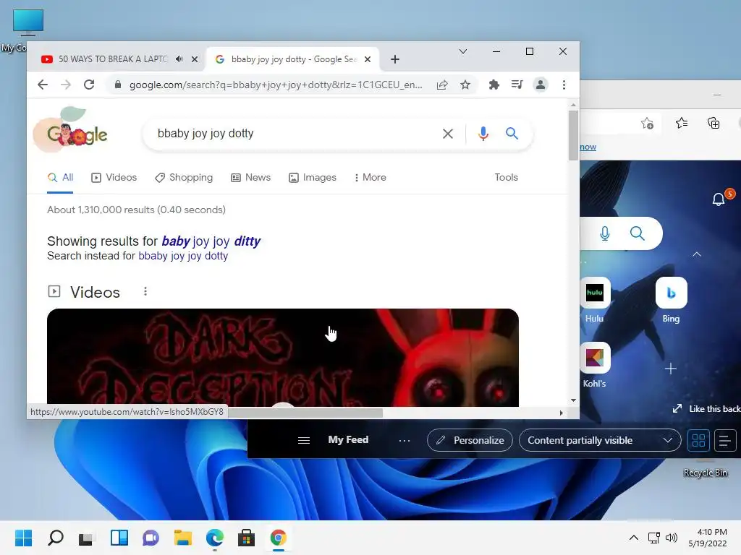Image resolution: width=741 pixels, height=555 pixels.
Task: Click the Chrome forward arrow
Action: point(66,85)
